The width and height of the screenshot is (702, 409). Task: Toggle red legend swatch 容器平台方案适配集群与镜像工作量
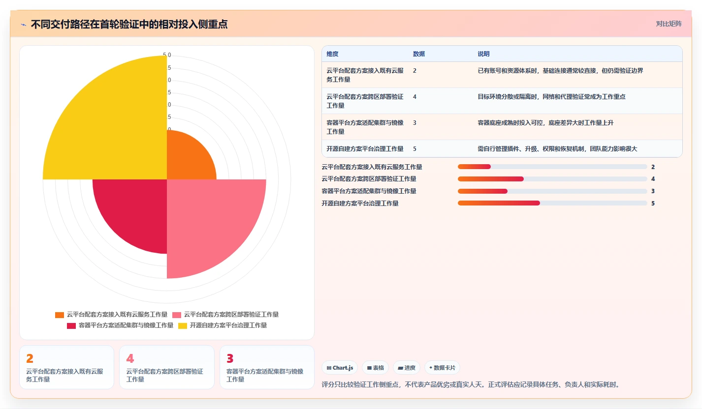(71, 325)
